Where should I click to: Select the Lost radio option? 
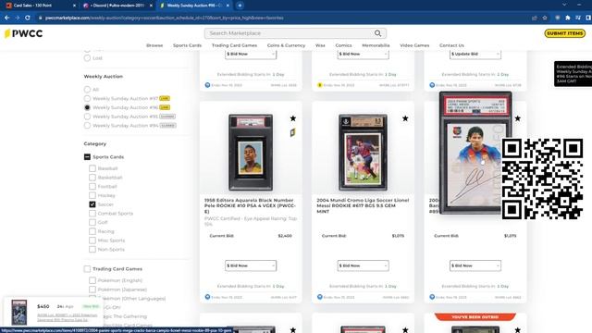pos(87,58)
